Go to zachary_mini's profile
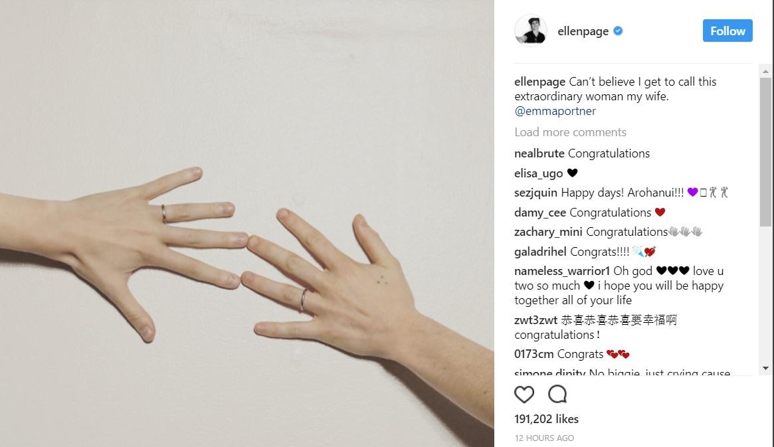 pos(548,232)
